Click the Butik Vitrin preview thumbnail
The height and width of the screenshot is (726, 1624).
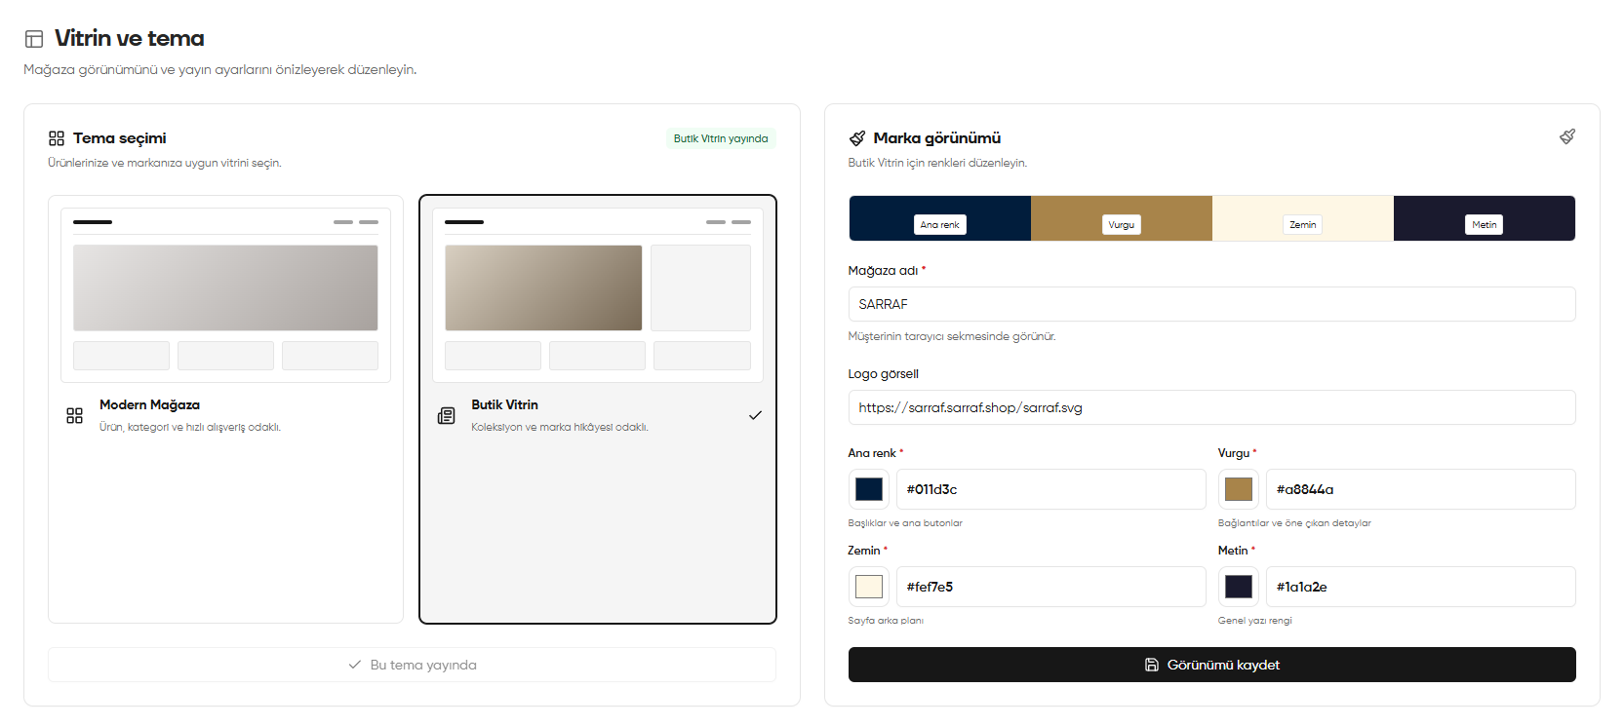point(598,294)
